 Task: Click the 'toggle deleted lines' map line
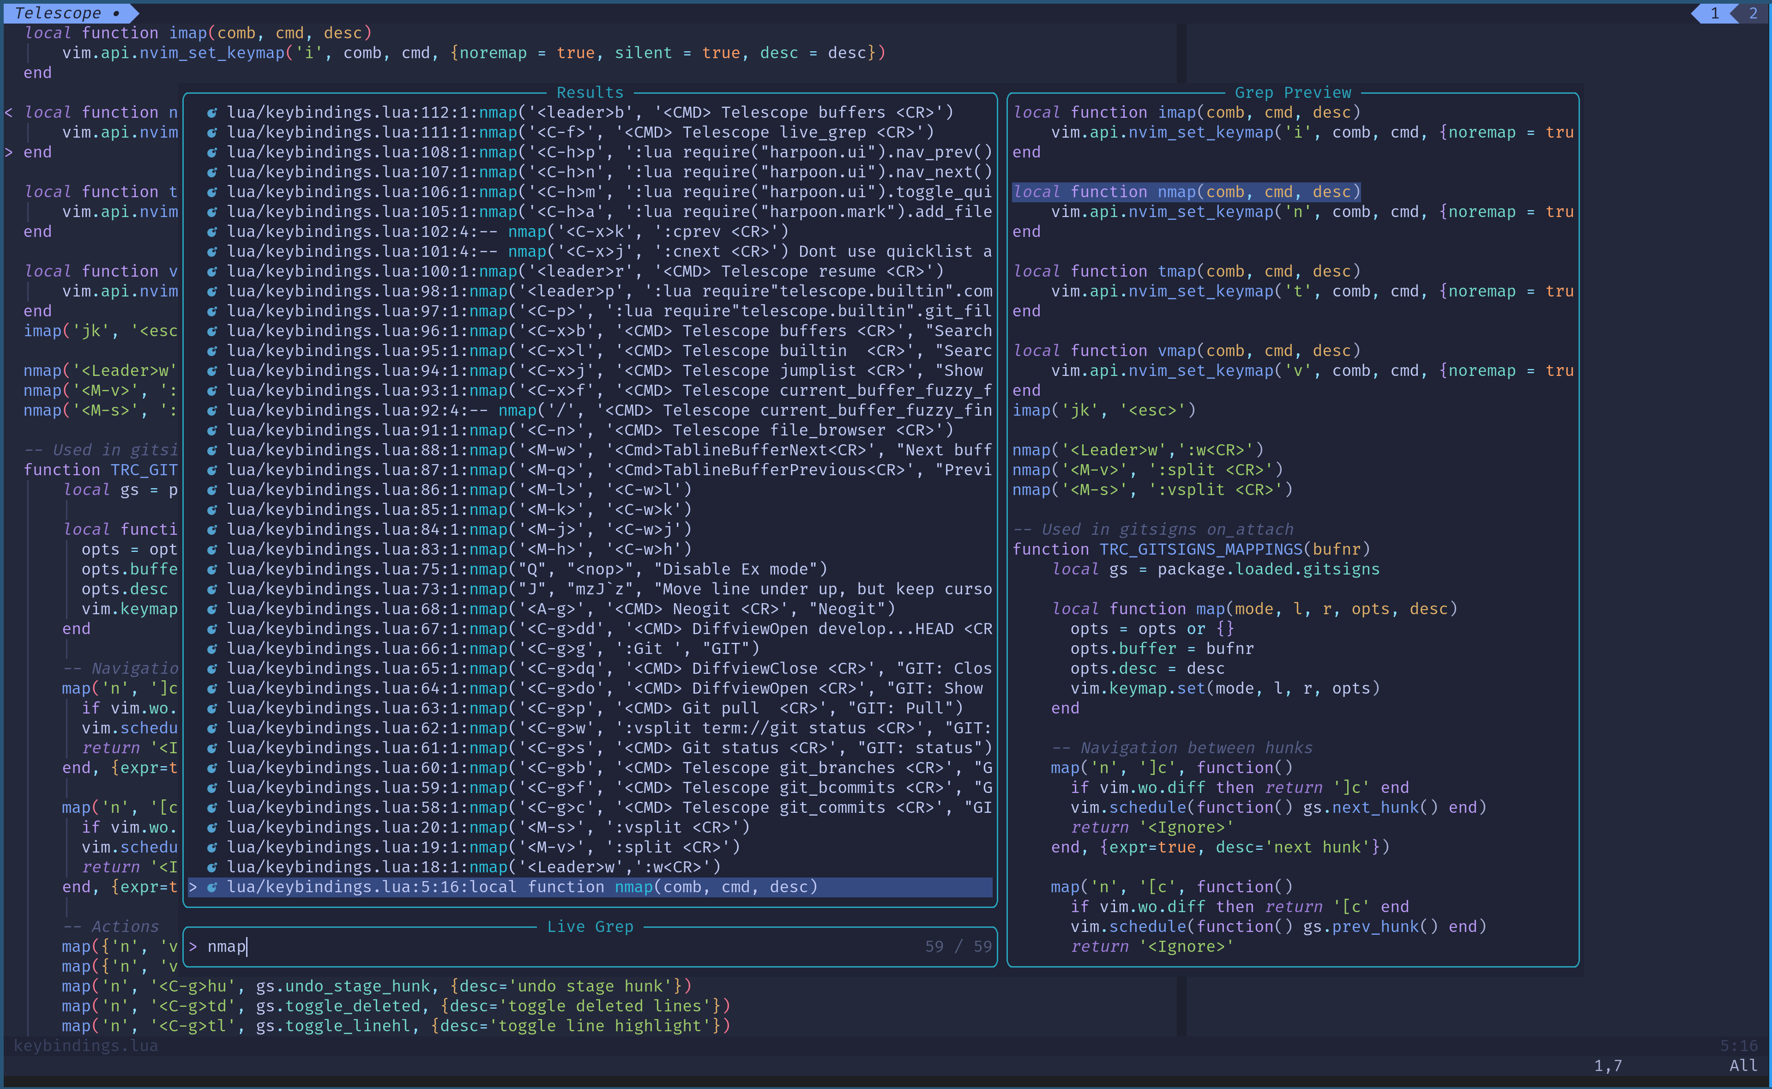396,1006
